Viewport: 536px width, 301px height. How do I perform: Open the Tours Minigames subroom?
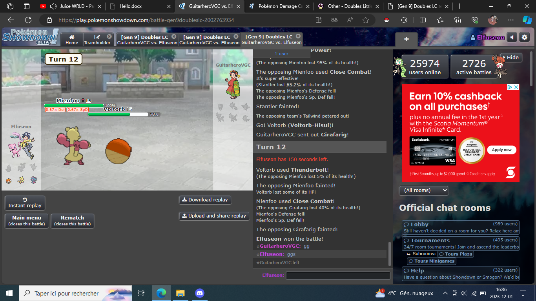click(432, 261)
